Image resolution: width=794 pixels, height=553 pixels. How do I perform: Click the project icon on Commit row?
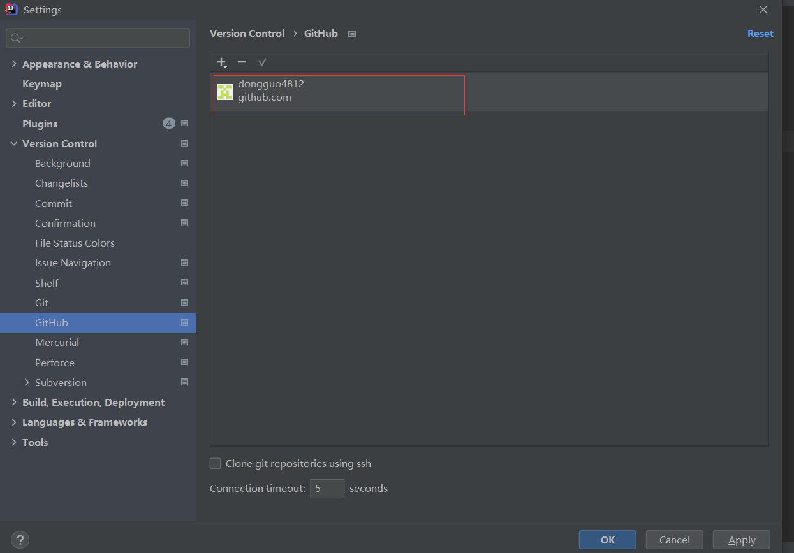pyautogui.click(x=185, y=203)
